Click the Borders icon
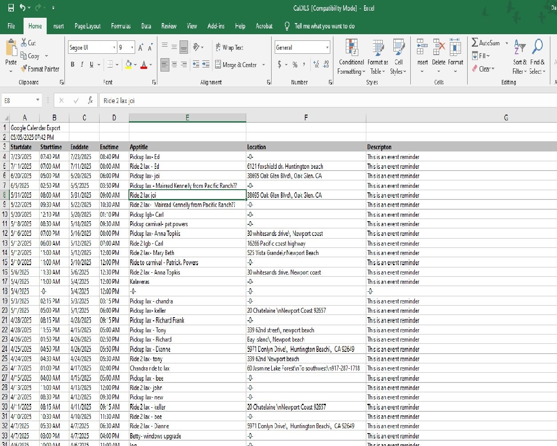 (110, 64)
